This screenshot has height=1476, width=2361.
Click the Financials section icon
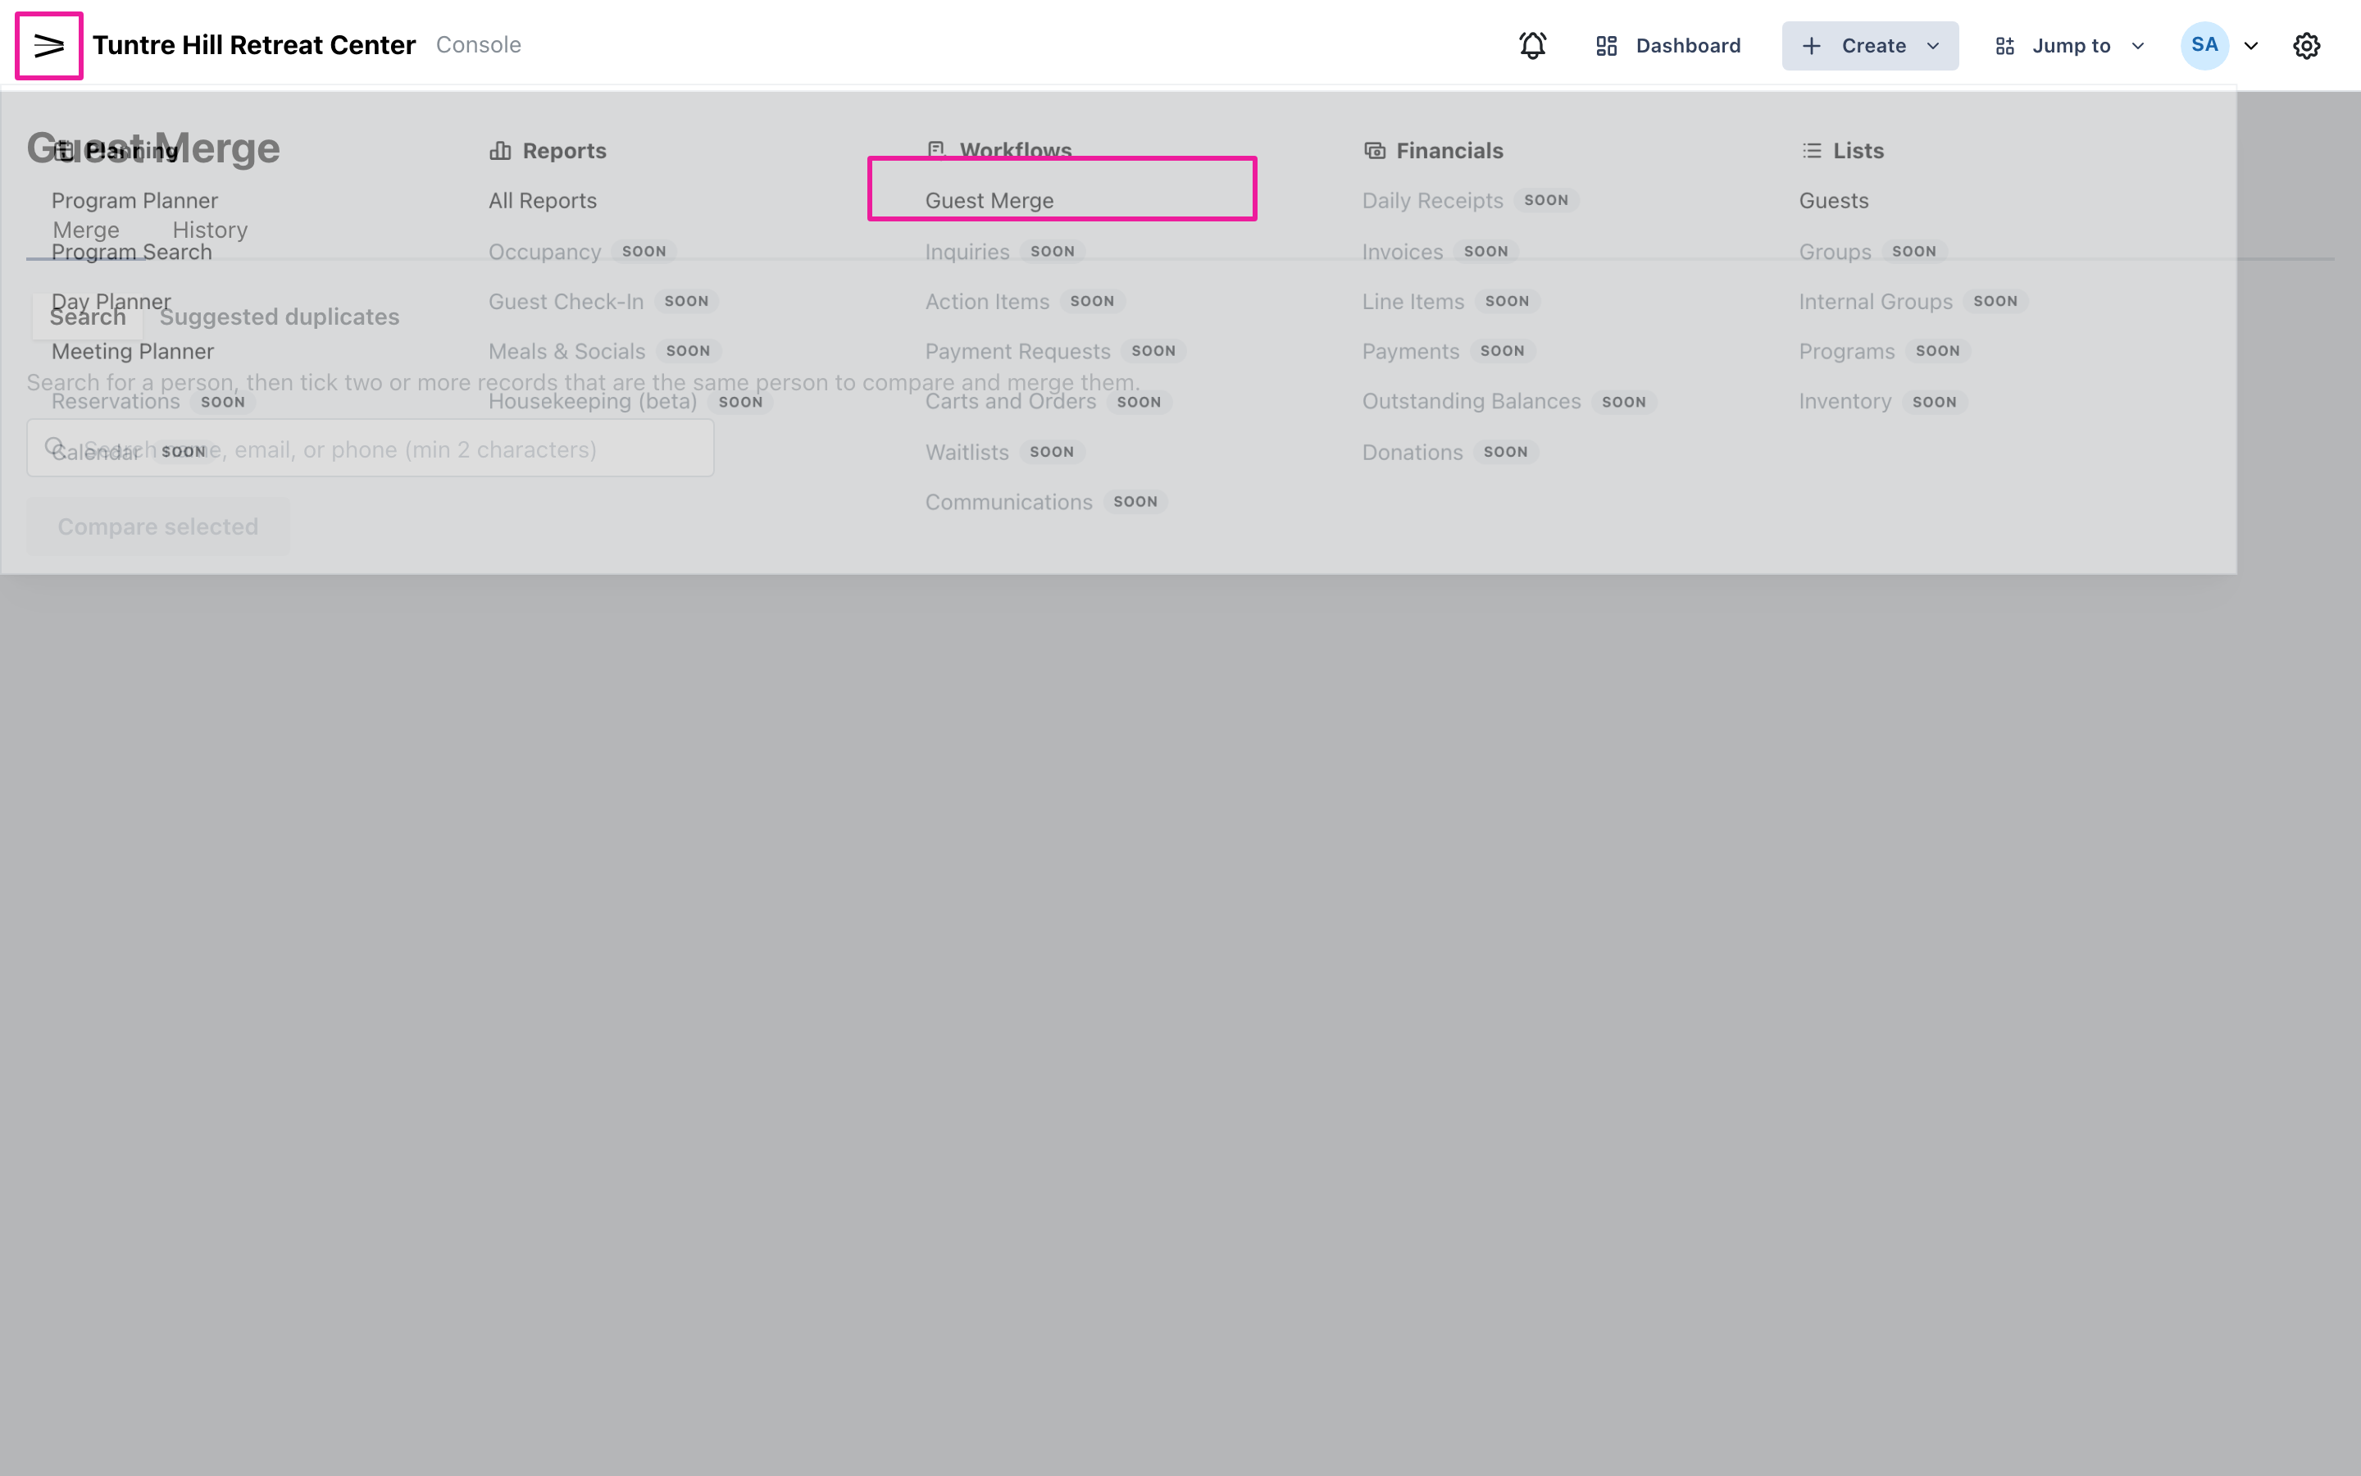[1375, 150]
